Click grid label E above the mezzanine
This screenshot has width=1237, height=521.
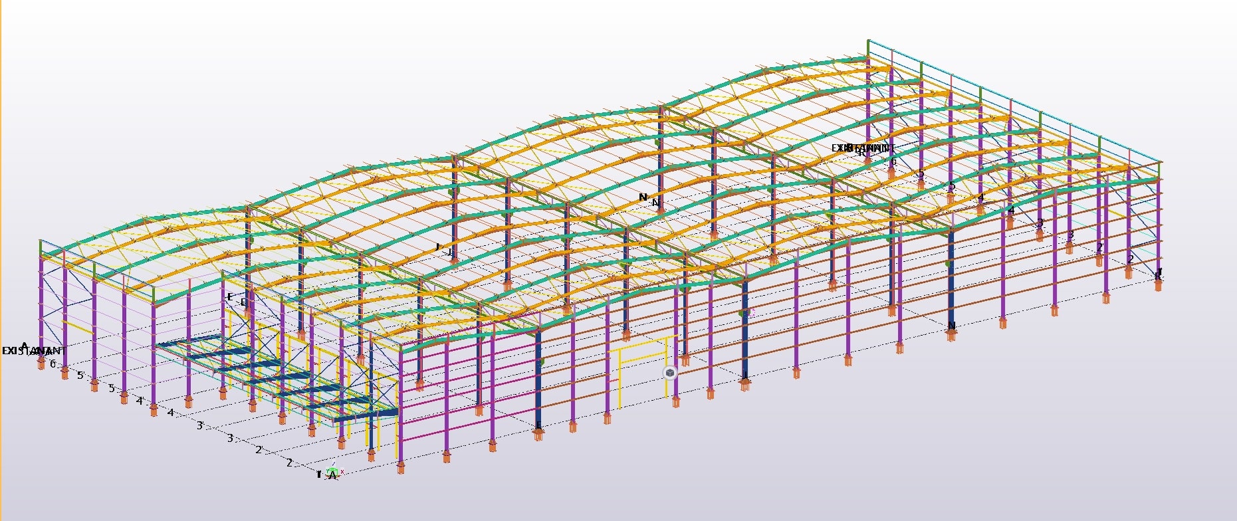(230, 297)
